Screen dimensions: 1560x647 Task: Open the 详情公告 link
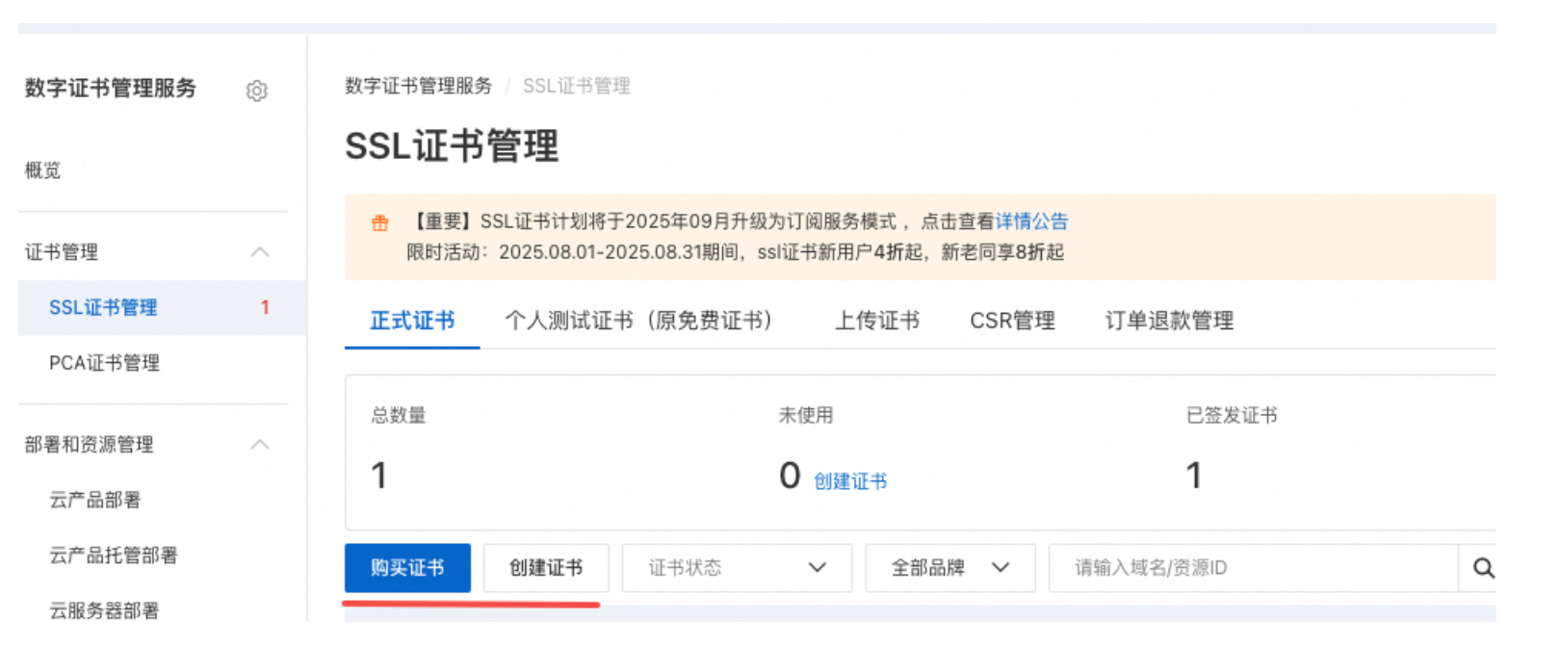1031,221
